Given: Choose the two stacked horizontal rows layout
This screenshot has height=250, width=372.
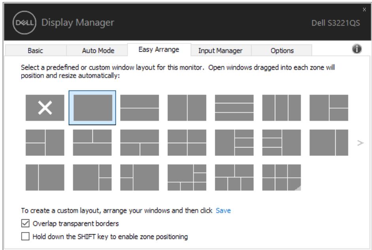Looking at the screenshot, I should pos(139,108).
